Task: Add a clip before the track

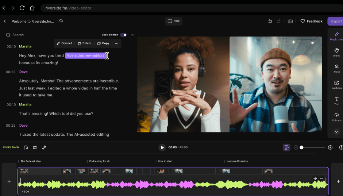Action: 9,181
